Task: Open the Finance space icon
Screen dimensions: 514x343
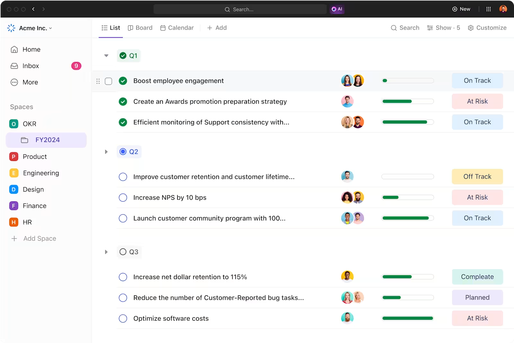Action: coord(13,206)
